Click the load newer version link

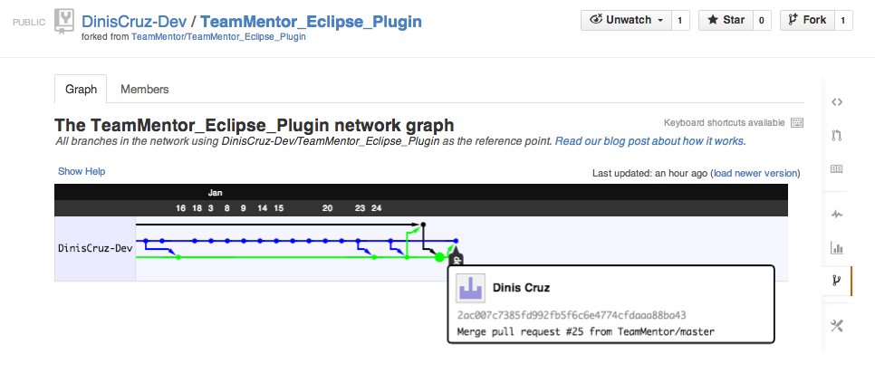(755, 173)
